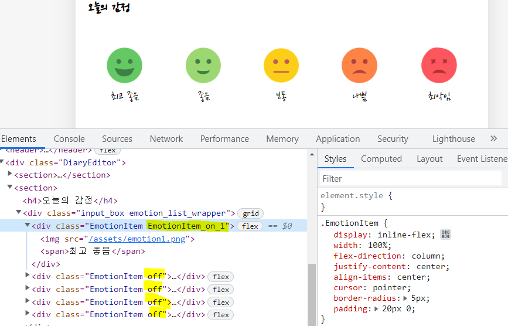508x326 pixels.
Task: Open the /assets/emotion1.png link
Action: click(x=137, y=239)
